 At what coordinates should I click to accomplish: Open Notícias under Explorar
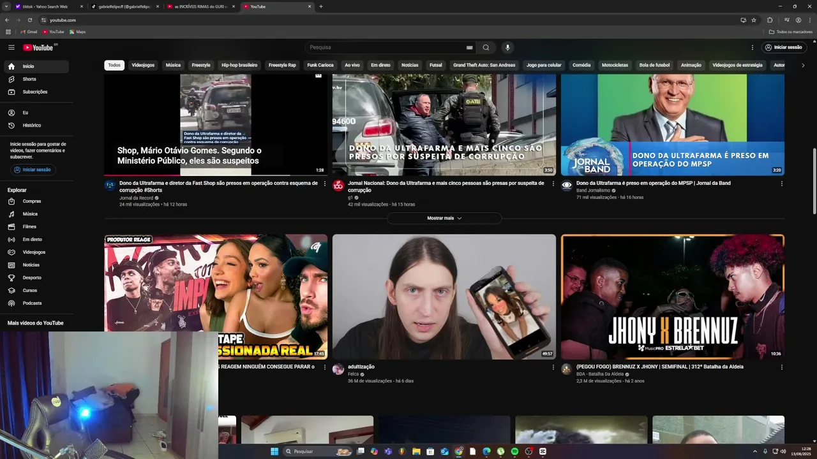click(38, 265)
